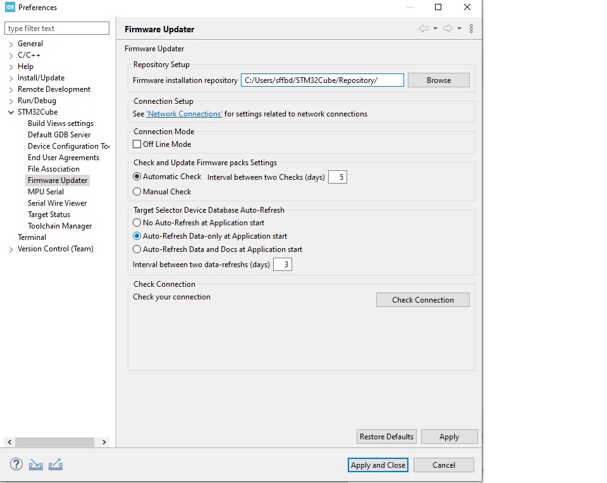Collapse the STM32Cube tree node

tap(11, 113)
